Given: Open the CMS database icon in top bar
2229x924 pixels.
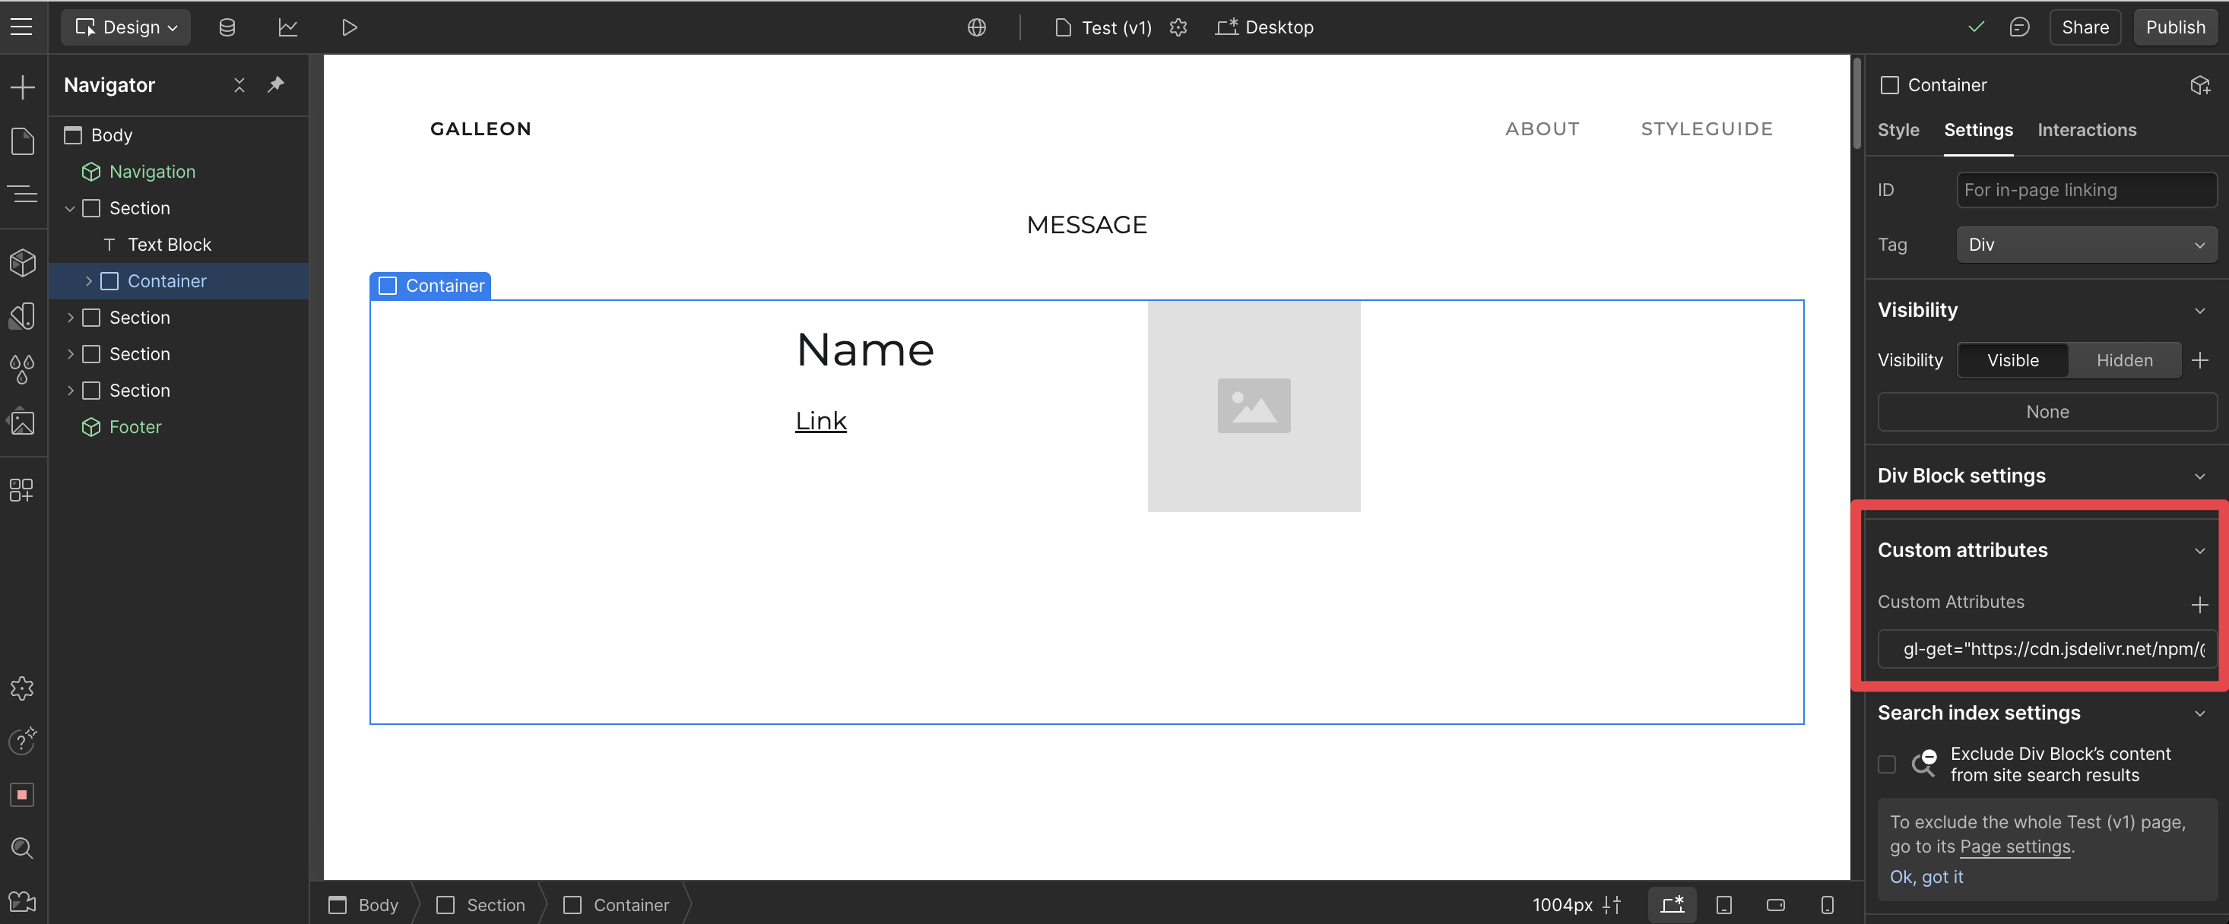Looking at the screenshot, I should click(227, 27).
